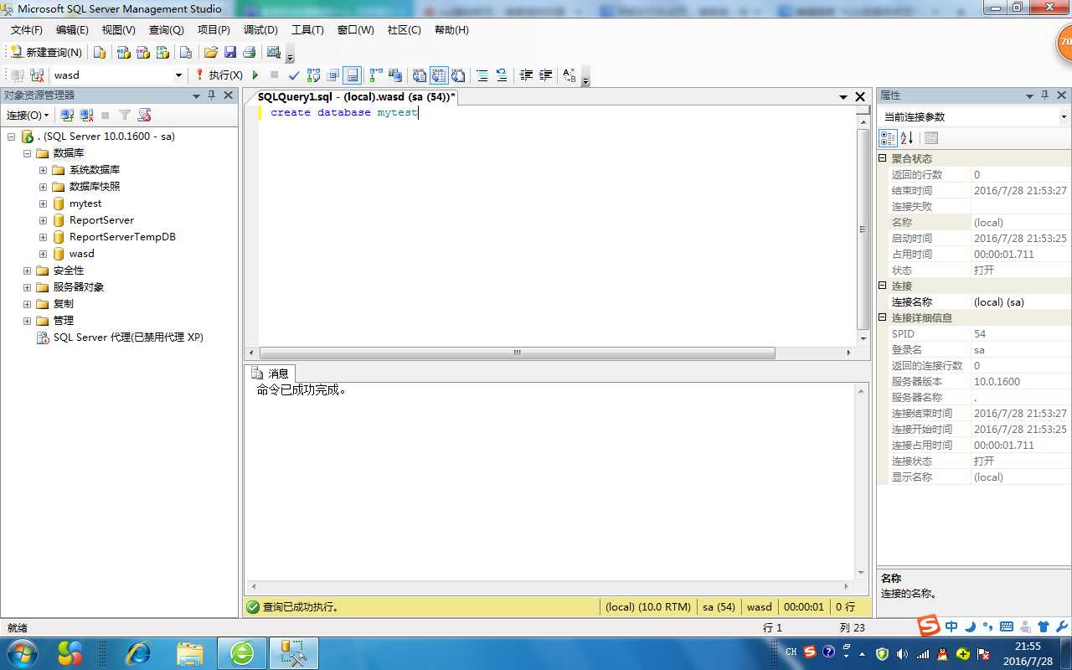Image resolution: width=1072 pixels, height=670 pixels.
Task: Click the pin icon on Object Explorer panel
Action: point(212,95)
